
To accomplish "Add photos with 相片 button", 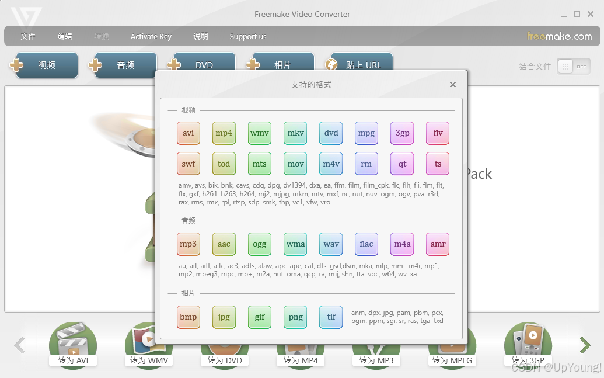I will tap(280, 62).
